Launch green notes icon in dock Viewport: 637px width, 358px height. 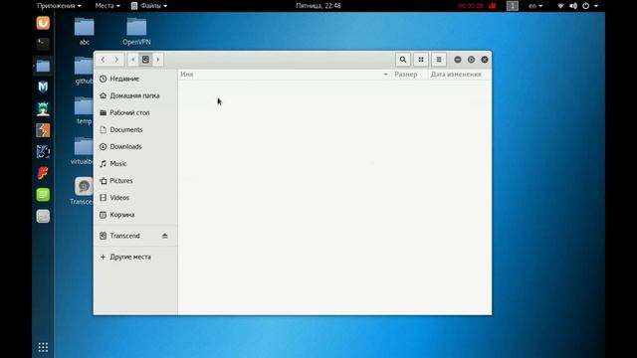click(x=43, y=195)
